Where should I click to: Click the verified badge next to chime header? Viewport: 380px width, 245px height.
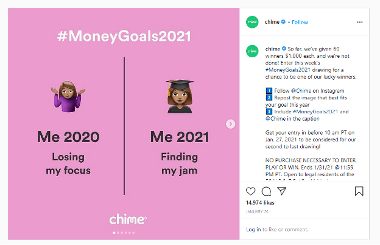[283, 22]
